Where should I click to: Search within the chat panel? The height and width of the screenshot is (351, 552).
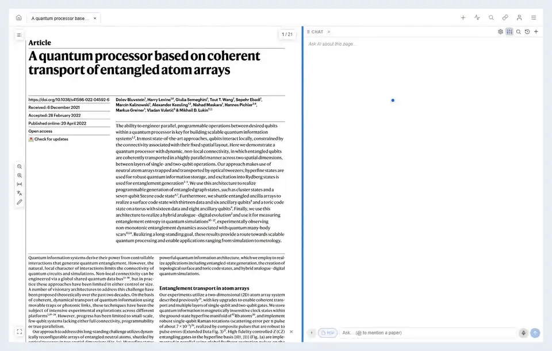pos(519,32)
